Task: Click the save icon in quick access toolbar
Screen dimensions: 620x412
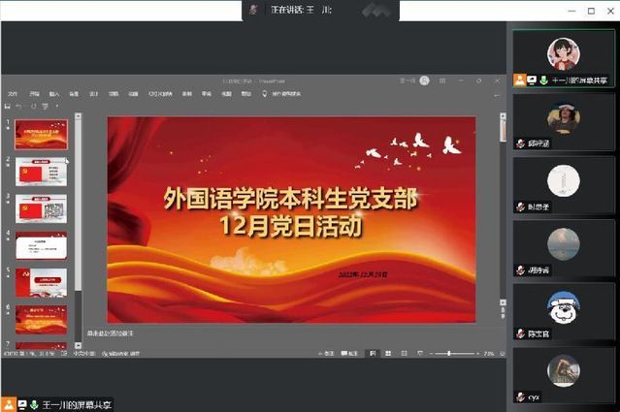Action: tap(10, 106)
